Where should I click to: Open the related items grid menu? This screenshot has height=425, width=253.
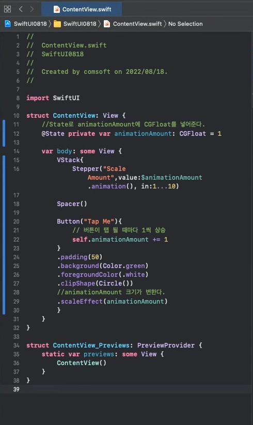click(x=8, y=9)
